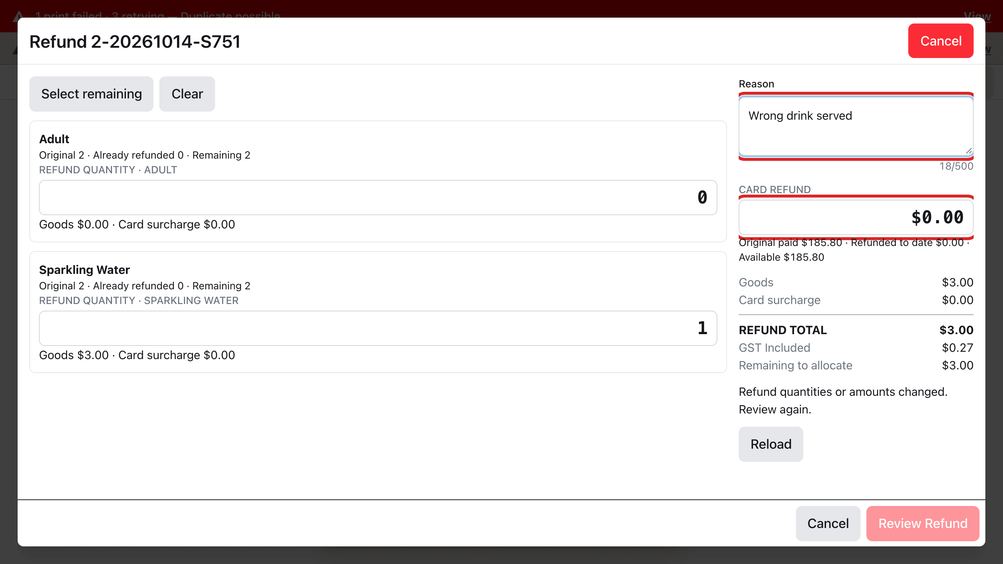This screenshot has width=1003, height=564.
Task: Click the Reload button
Action: (x=771, y=444)
